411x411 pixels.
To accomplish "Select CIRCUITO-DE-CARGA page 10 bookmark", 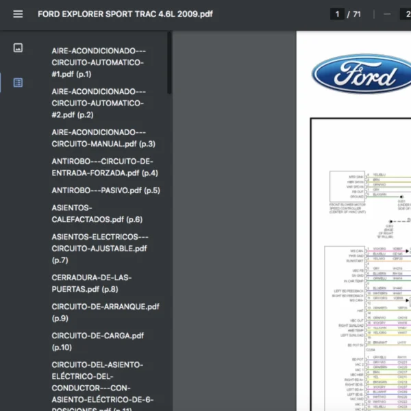I will click(x=98, y=341).
